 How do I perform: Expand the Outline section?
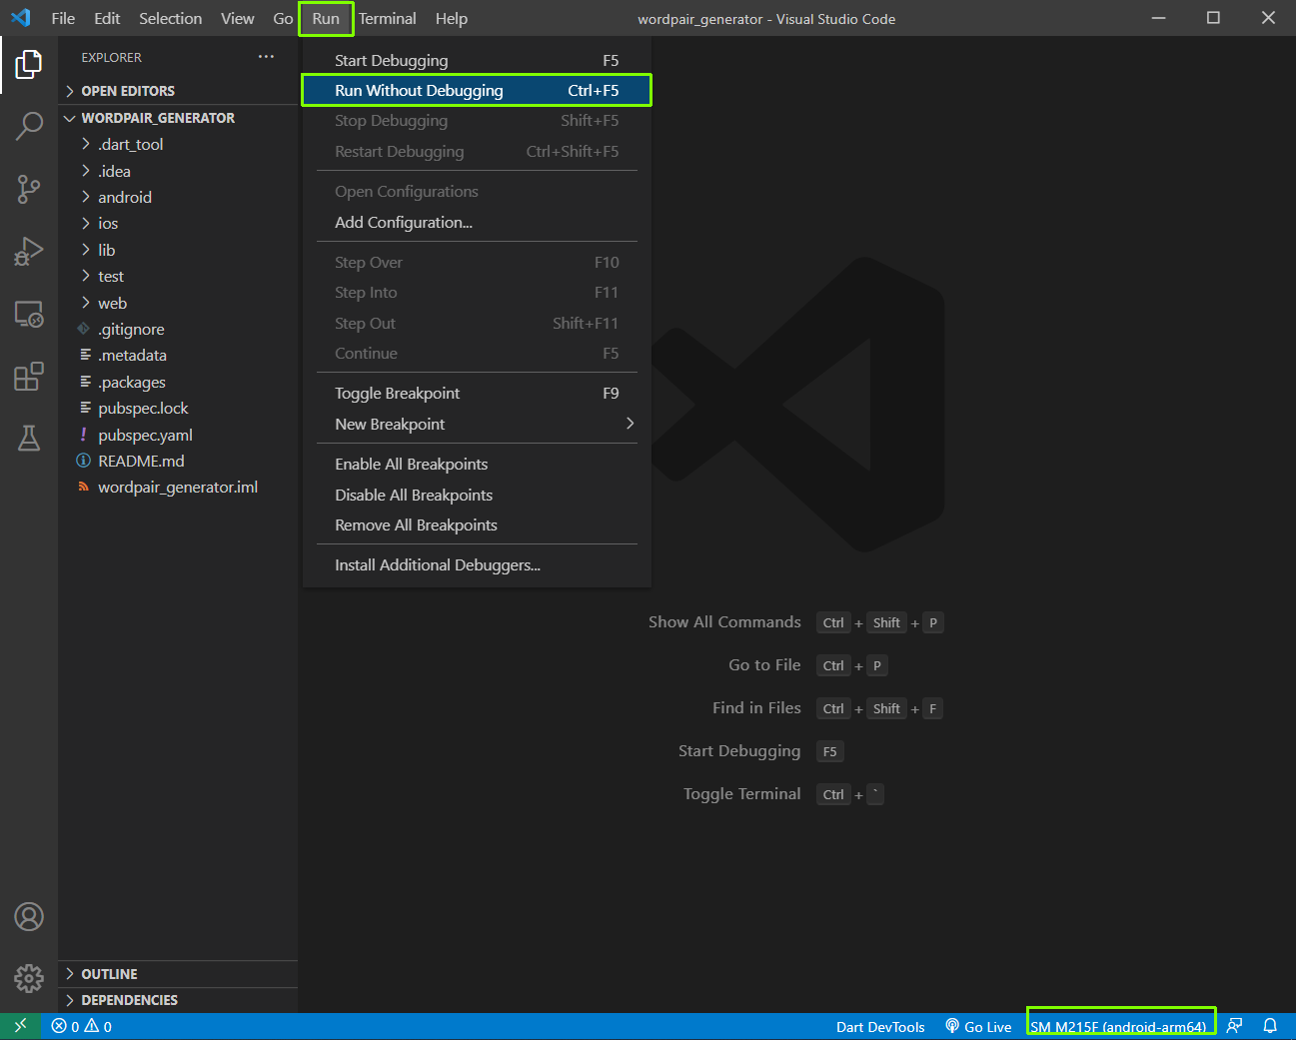[x=178, y=974]
